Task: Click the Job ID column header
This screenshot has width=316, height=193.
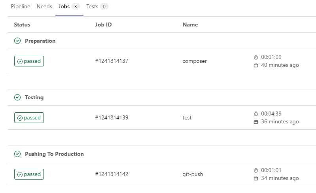Action: (103, 25)
